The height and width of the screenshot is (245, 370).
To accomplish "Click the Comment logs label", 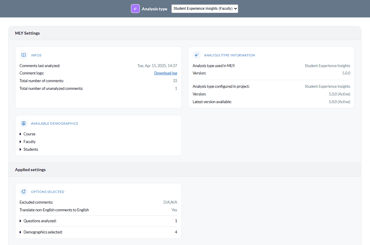I will (x=32, y=73).
